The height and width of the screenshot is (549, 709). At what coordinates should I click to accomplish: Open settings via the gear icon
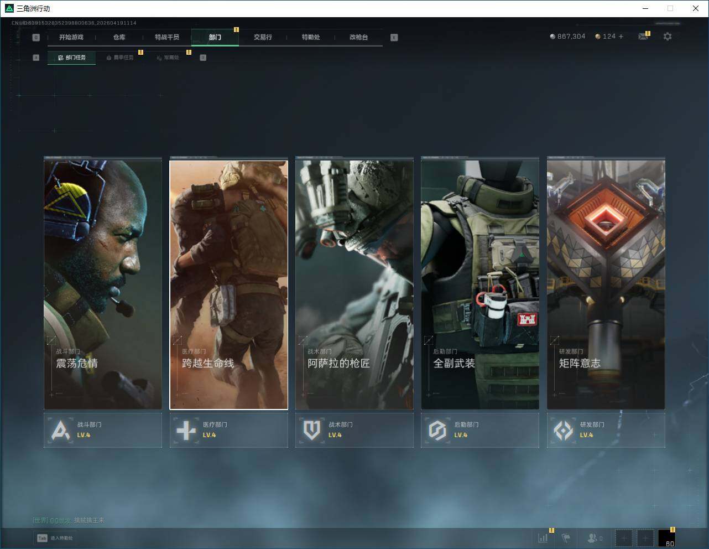(668, 37)
